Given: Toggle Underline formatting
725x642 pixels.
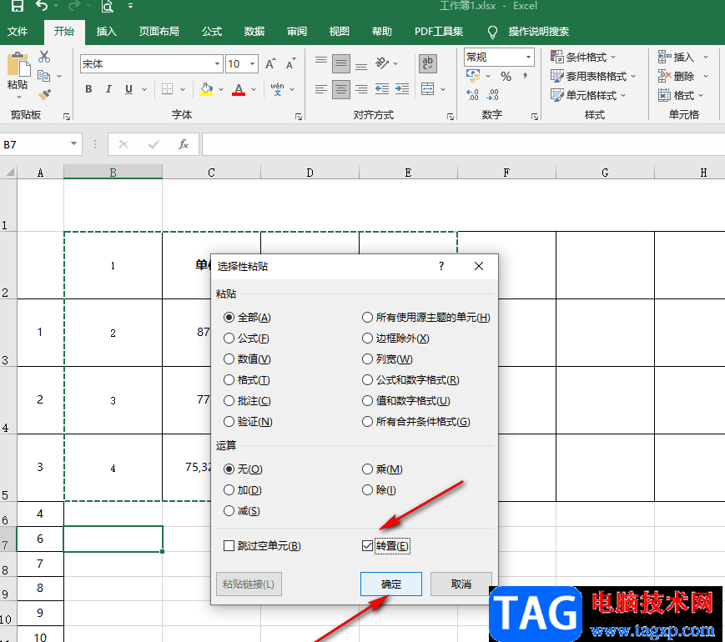Looking at the screenshot, I should click(x=129, y=89).
